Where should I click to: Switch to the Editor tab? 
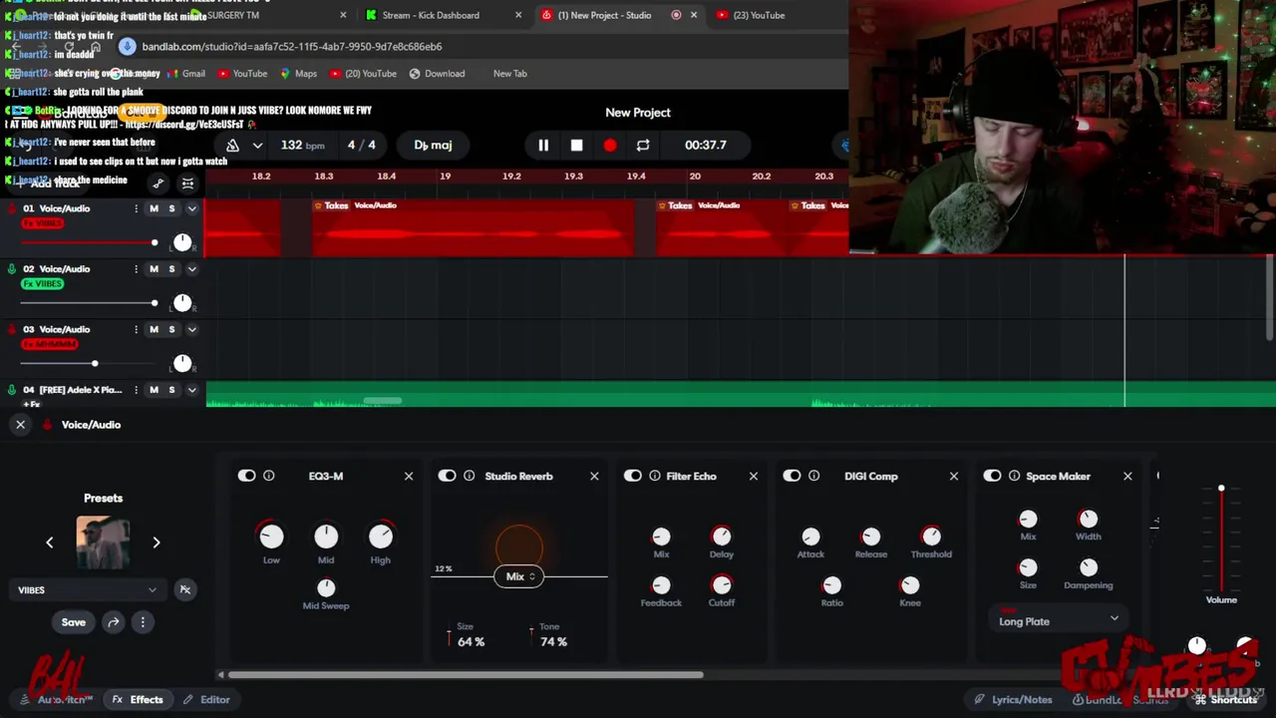coord(206,700)
